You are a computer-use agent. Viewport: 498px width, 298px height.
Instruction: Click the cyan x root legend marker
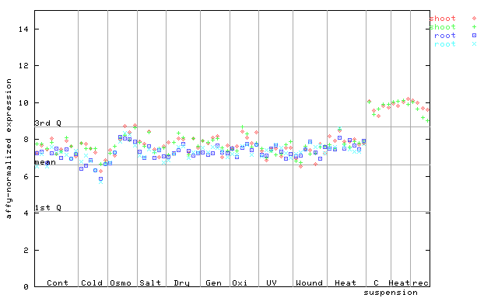(474, 44)
